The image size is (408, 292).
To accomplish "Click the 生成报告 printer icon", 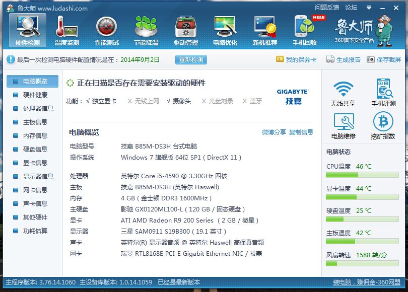I will click(330, 59).
